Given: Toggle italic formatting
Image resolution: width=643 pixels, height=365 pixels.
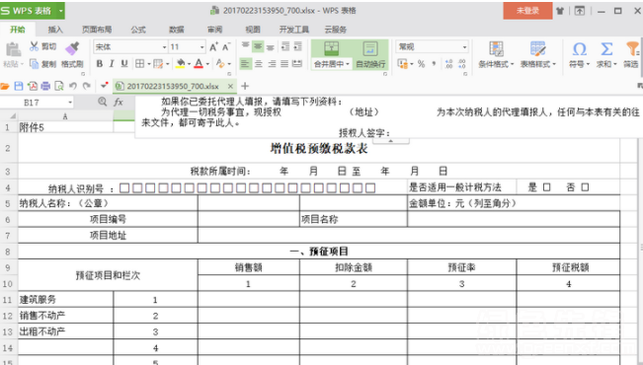Looking at the screenshot, I should coord(112,64).
